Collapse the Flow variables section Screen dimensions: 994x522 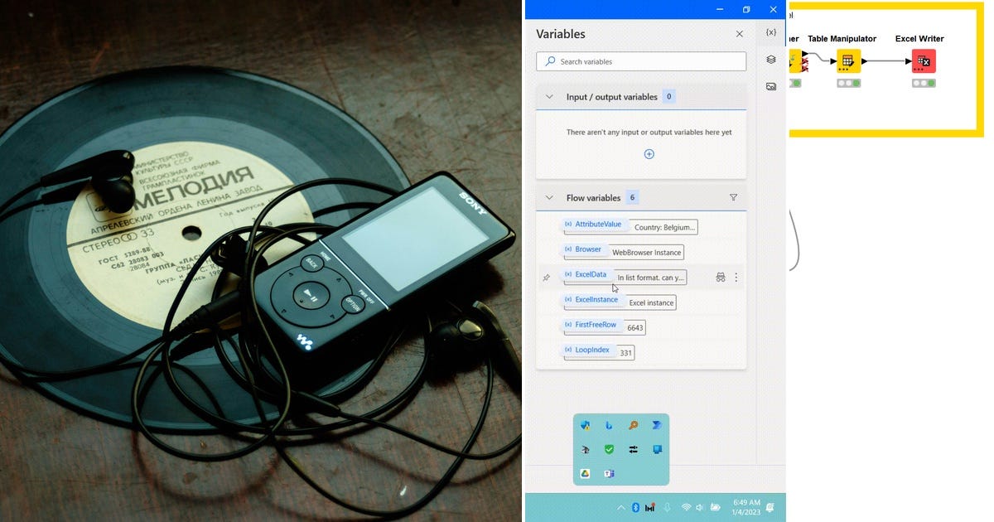(549, 197)
